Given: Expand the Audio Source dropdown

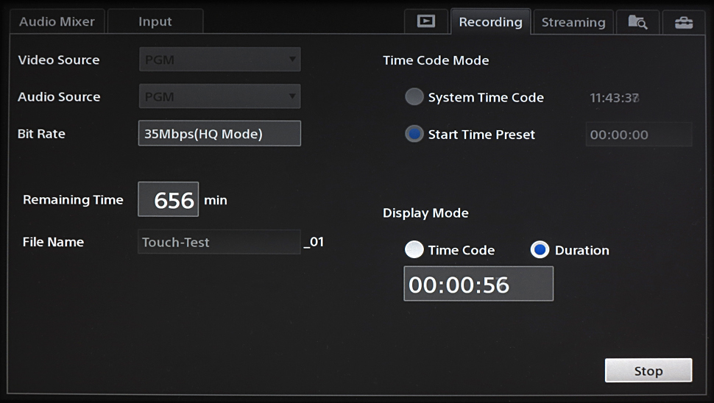Looking at the screenshot, I should pos(219,96).
